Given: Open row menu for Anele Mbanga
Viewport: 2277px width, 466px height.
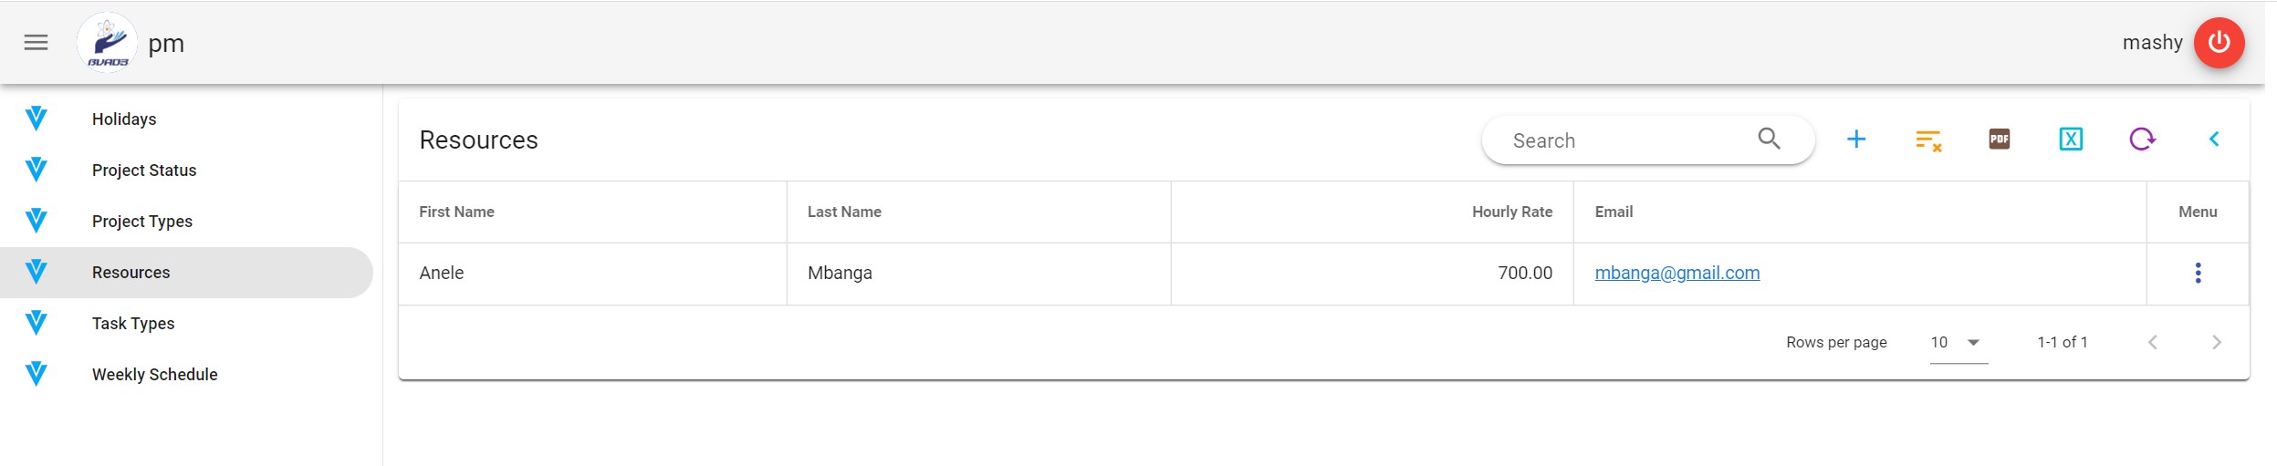Looking at the screenshot, I should (x=2198, y=273).
